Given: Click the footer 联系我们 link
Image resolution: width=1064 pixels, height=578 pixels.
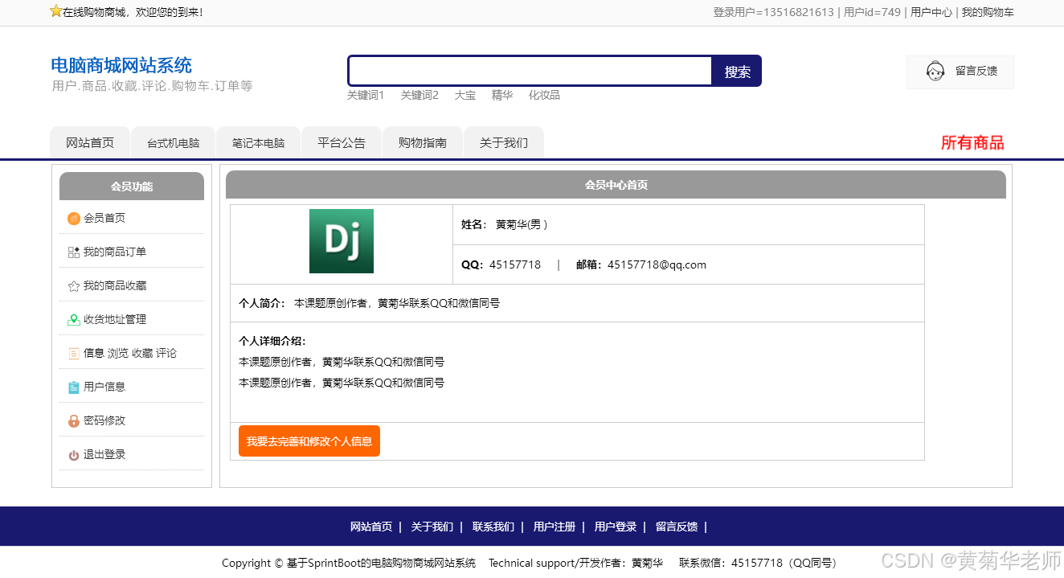Looking at the screenshot, I should (493, 527).
